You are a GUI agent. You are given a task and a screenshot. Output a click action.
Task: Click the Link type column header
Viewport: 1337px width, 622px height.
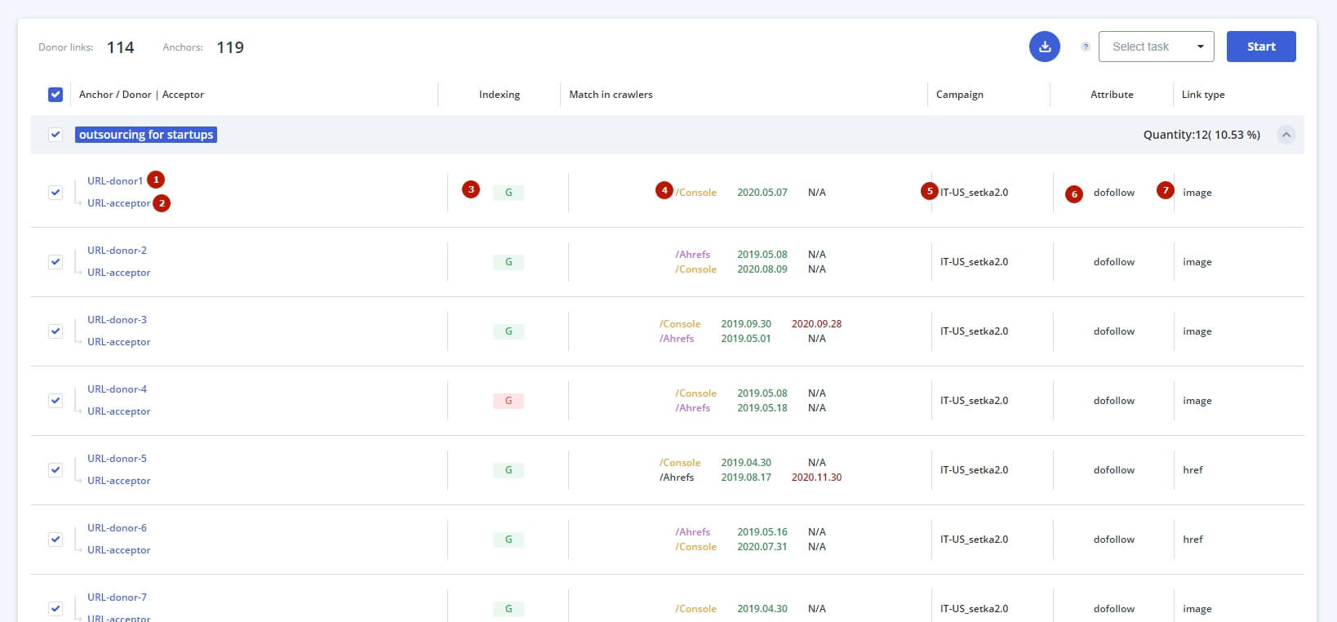tap(1203, 95)
